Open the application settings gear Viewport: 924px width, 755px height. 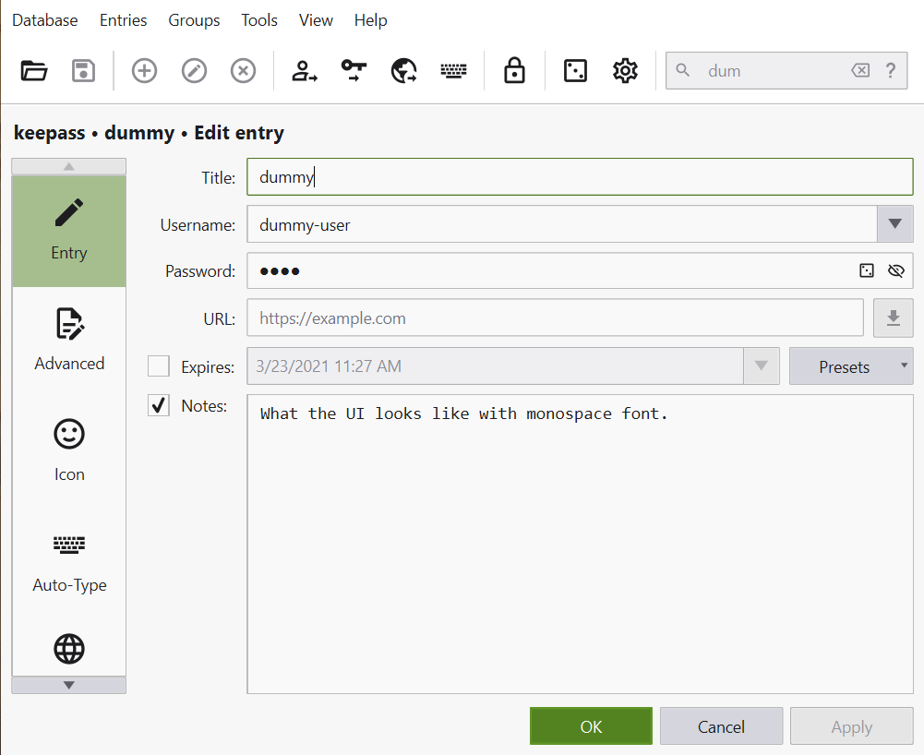624,70
